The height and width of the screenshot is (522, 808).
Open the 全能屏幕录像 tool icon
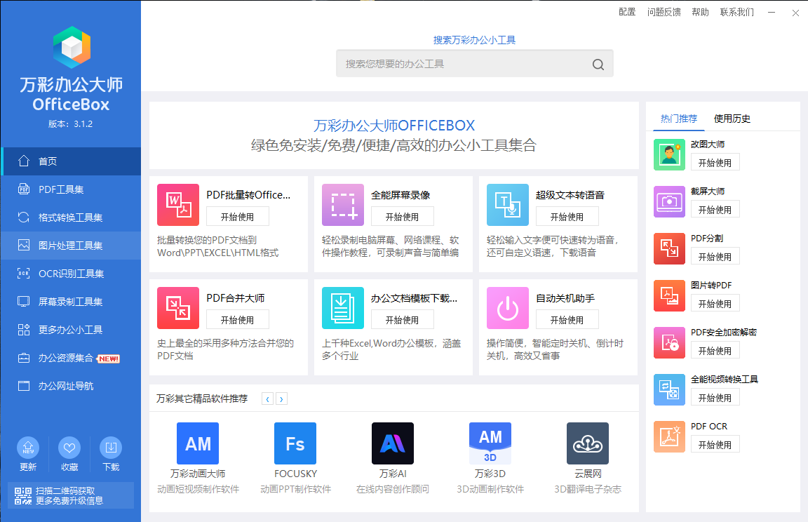click(x=342, y=205)
